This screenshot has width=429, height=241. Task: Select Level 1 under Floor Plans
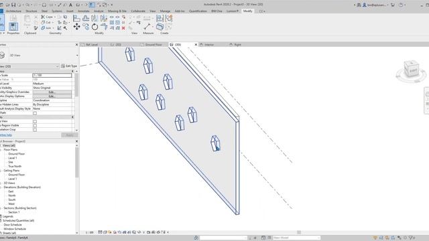coord(13,158)
